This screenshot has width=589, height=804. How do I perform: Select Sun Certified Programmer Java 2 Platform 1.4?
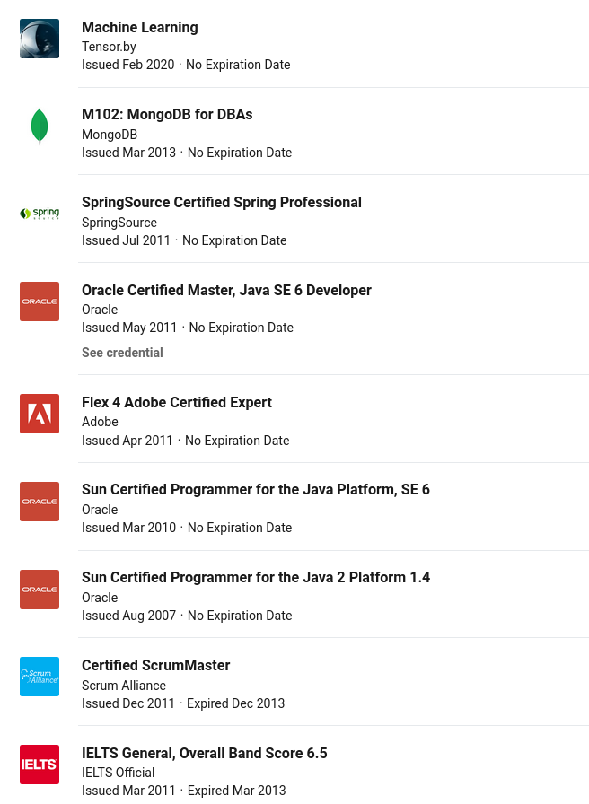256,577
